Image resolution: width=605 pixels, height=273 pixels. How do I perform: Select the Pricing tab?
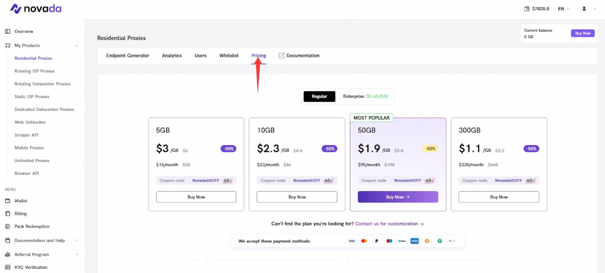259,55
